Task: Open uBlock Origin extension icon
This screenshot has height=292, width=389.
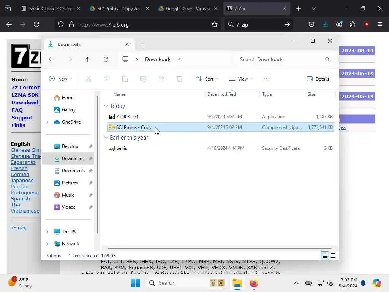Action: 366,24
